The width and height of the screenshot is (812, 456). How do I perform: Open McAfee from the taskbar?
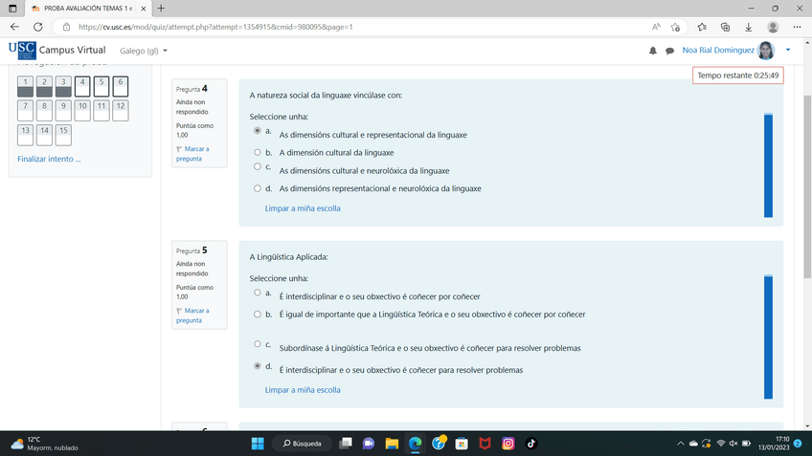coord(485,444)
